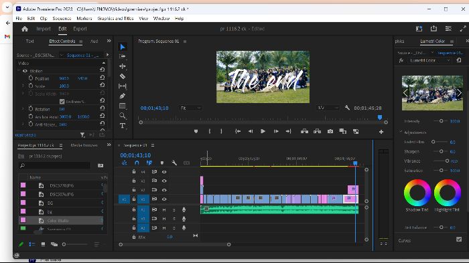Toggle Rotation stopwatch animation
The image size is (469, 263).
point(31,109)
